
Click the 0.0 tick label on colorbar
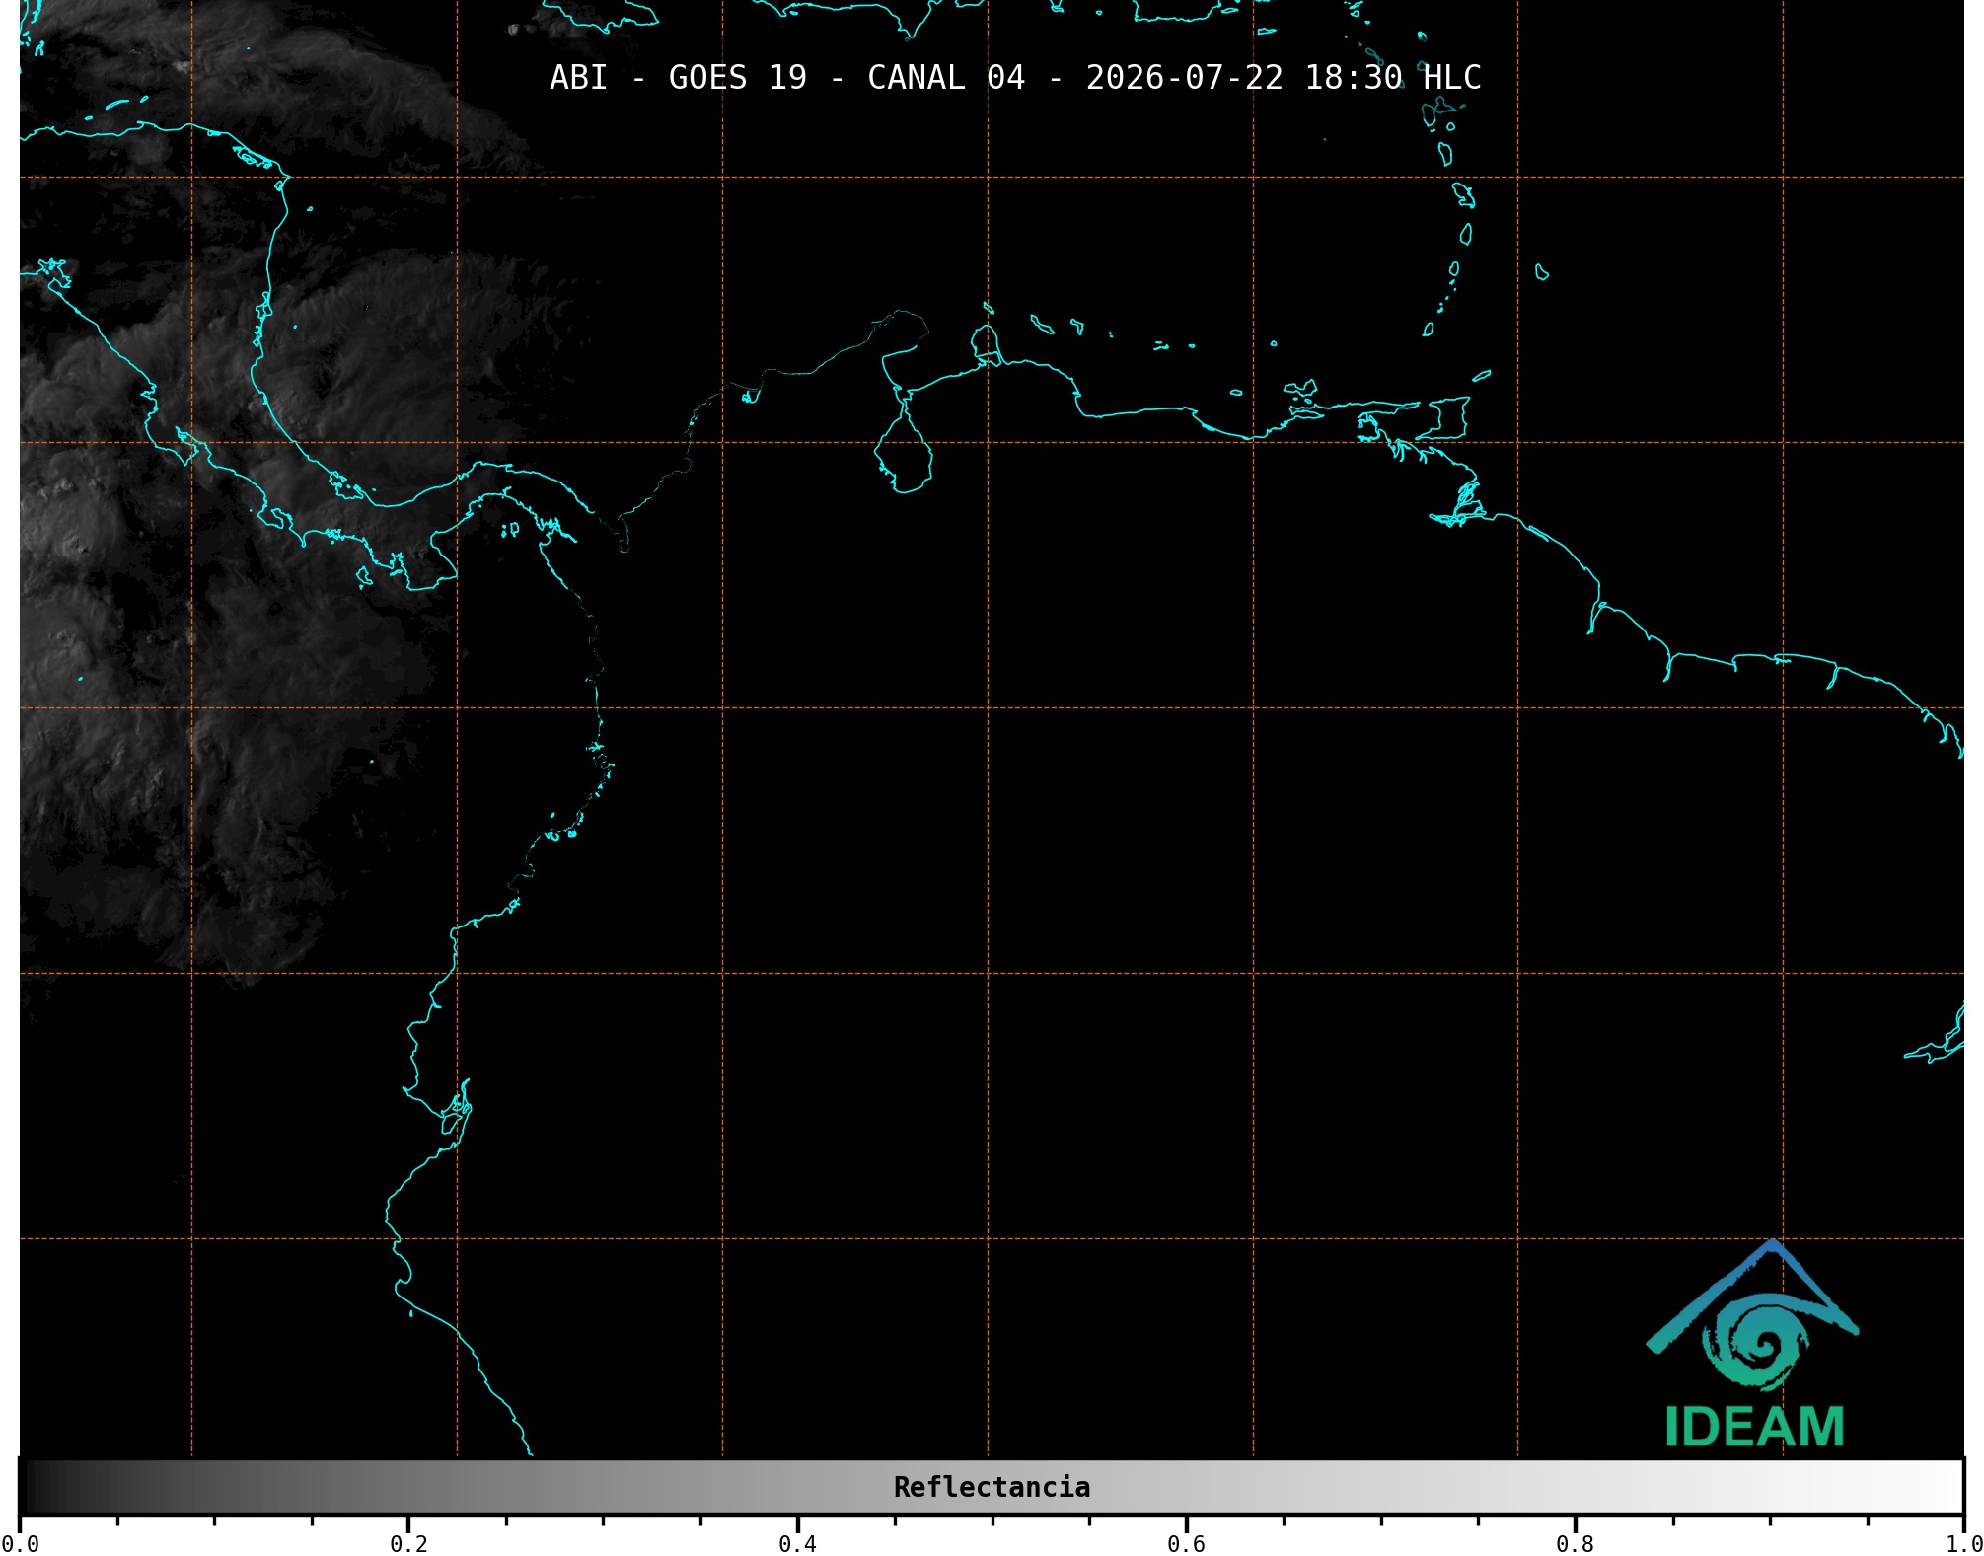pos(20,1543)
